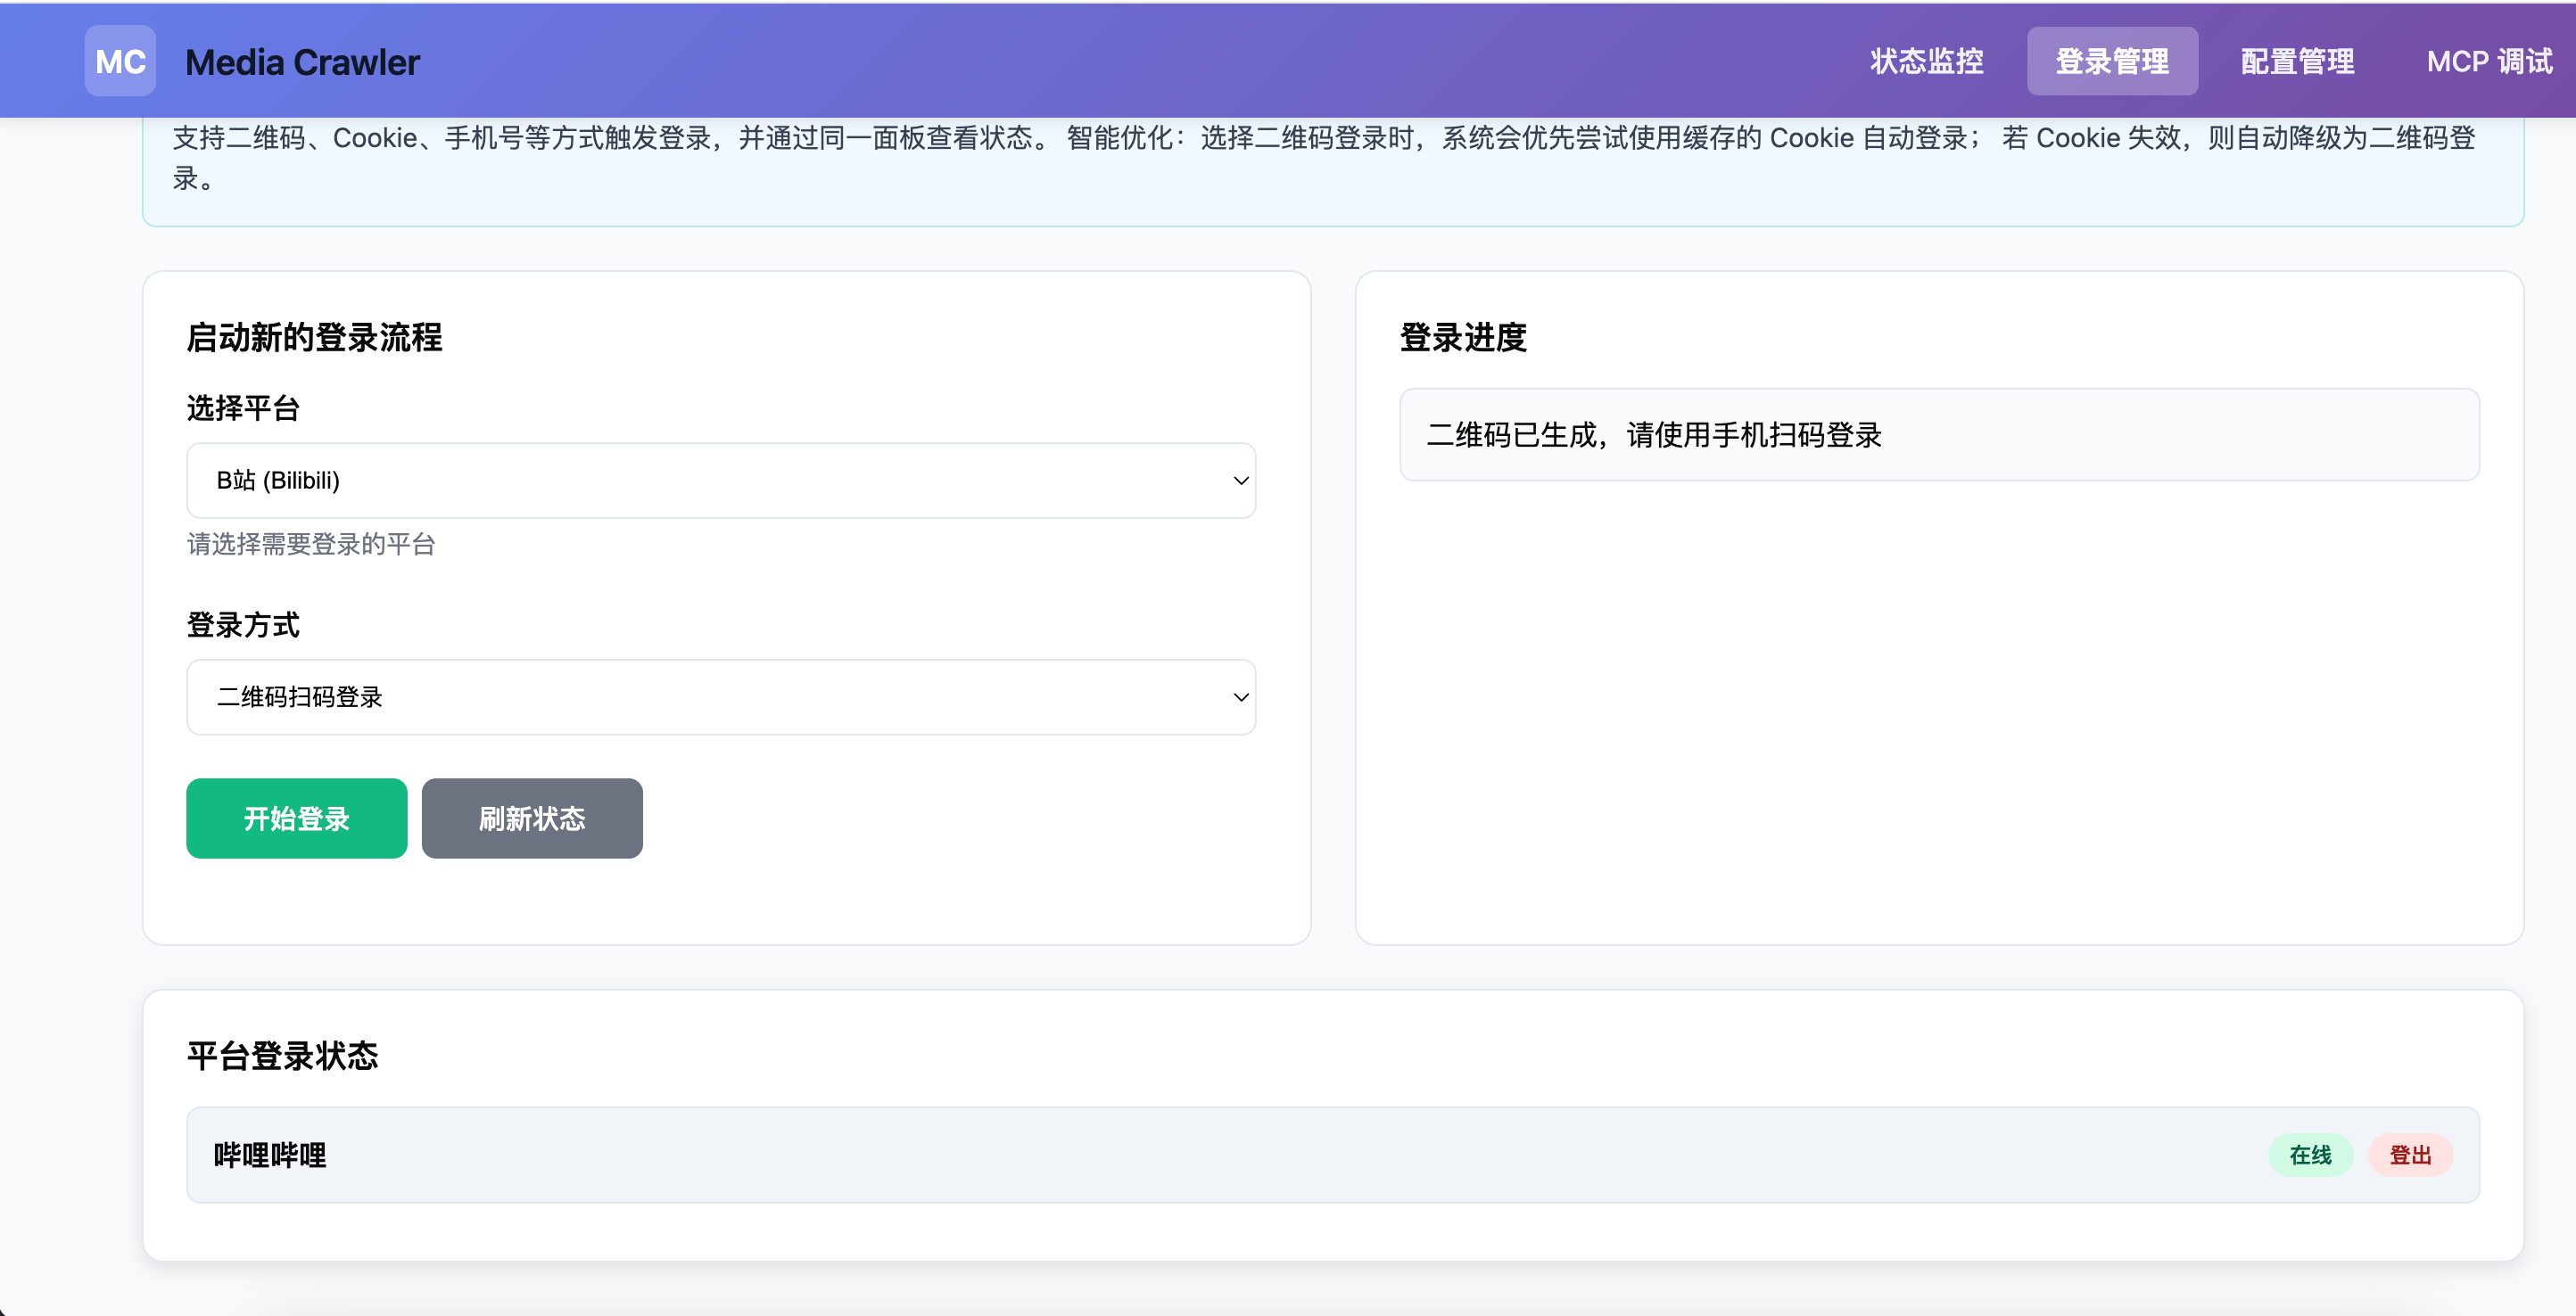Open MCP 调试 from the navigation bar

tap(2488, 61)
